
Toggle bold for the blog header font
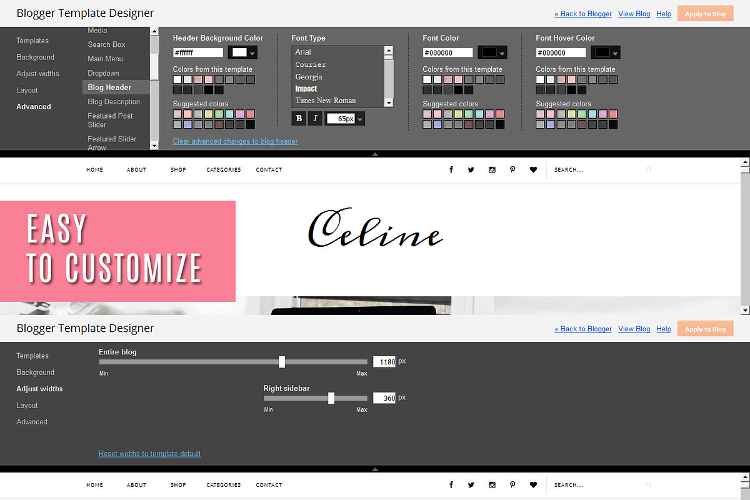point(299,118)
